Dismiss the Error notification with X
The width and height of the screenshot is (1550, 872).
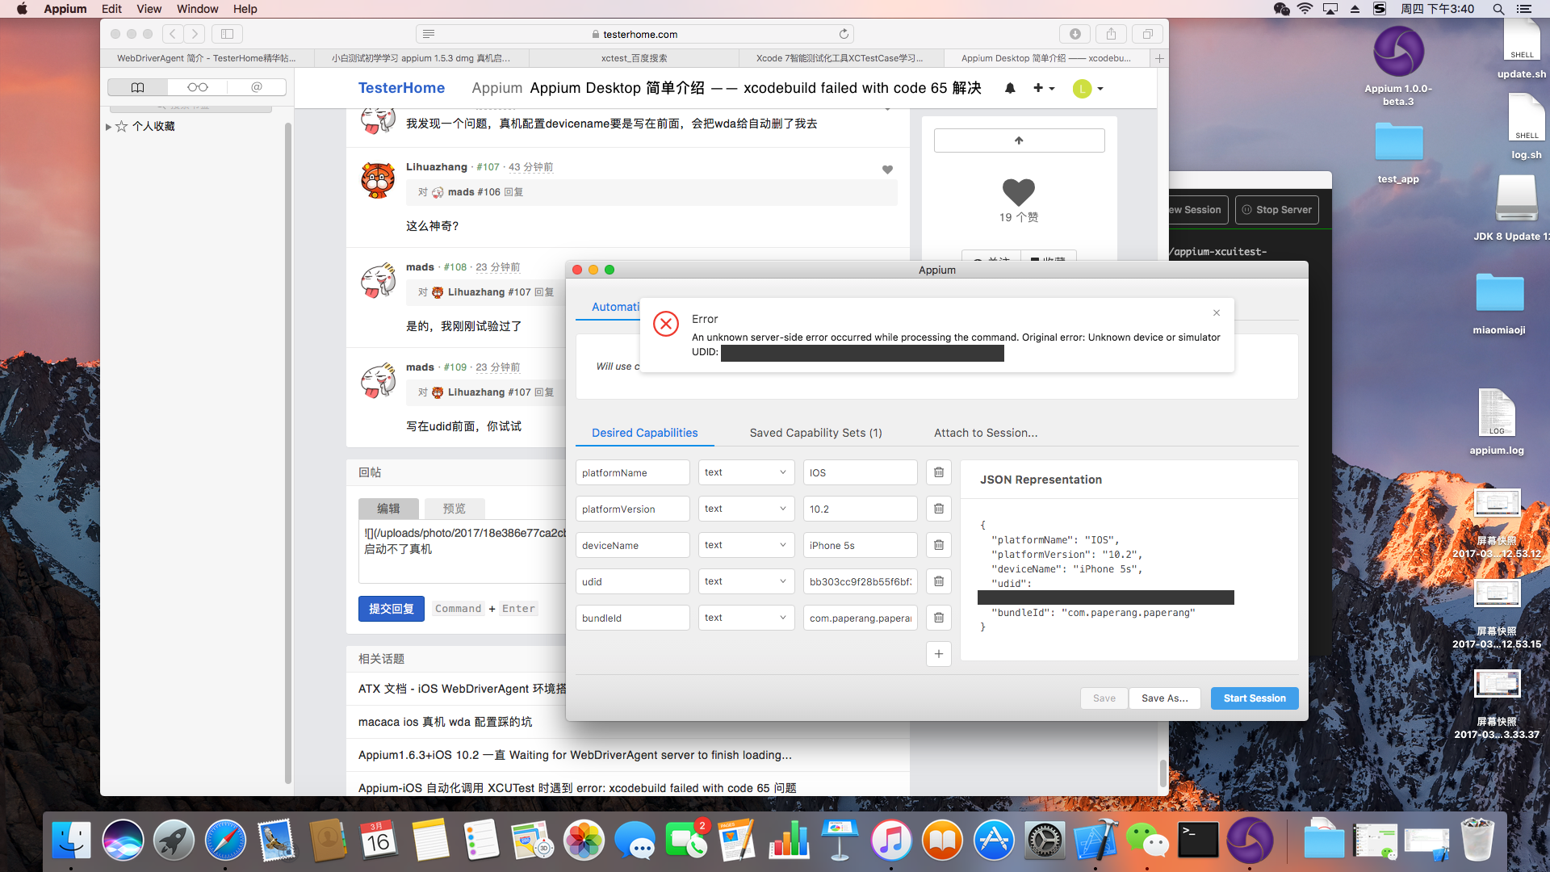pyautogui.click(x=1217, y=312)
